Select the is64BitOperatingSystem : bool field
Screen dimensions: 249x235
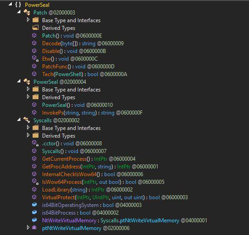92,205
